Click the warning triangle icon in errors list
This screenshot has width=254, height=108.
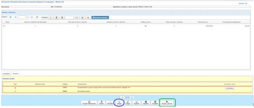(x=15, y=88)
